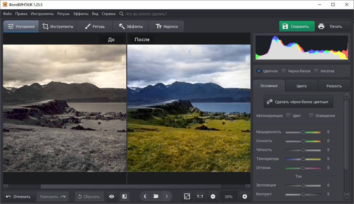Select the Черно-белое radio option
354x204 pixels.
point(283,71)
